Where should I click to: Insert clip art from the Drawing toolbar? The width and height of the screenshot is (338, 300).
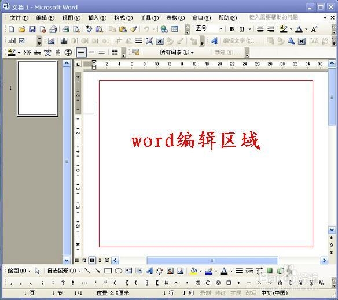(x=170, y=271)
